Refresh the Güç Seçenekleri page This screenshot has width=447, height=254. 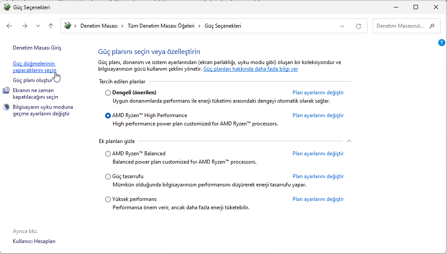[x=359, y=26]
